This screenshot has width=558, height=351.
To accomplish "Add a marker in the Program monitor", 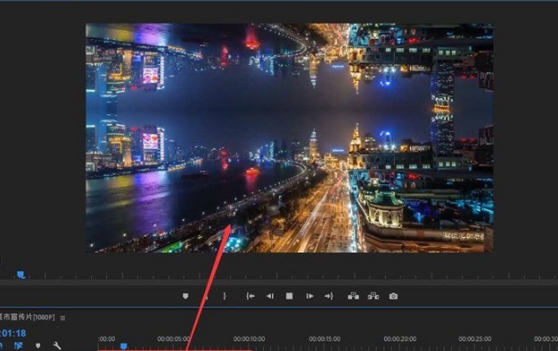I will [185, 296].
